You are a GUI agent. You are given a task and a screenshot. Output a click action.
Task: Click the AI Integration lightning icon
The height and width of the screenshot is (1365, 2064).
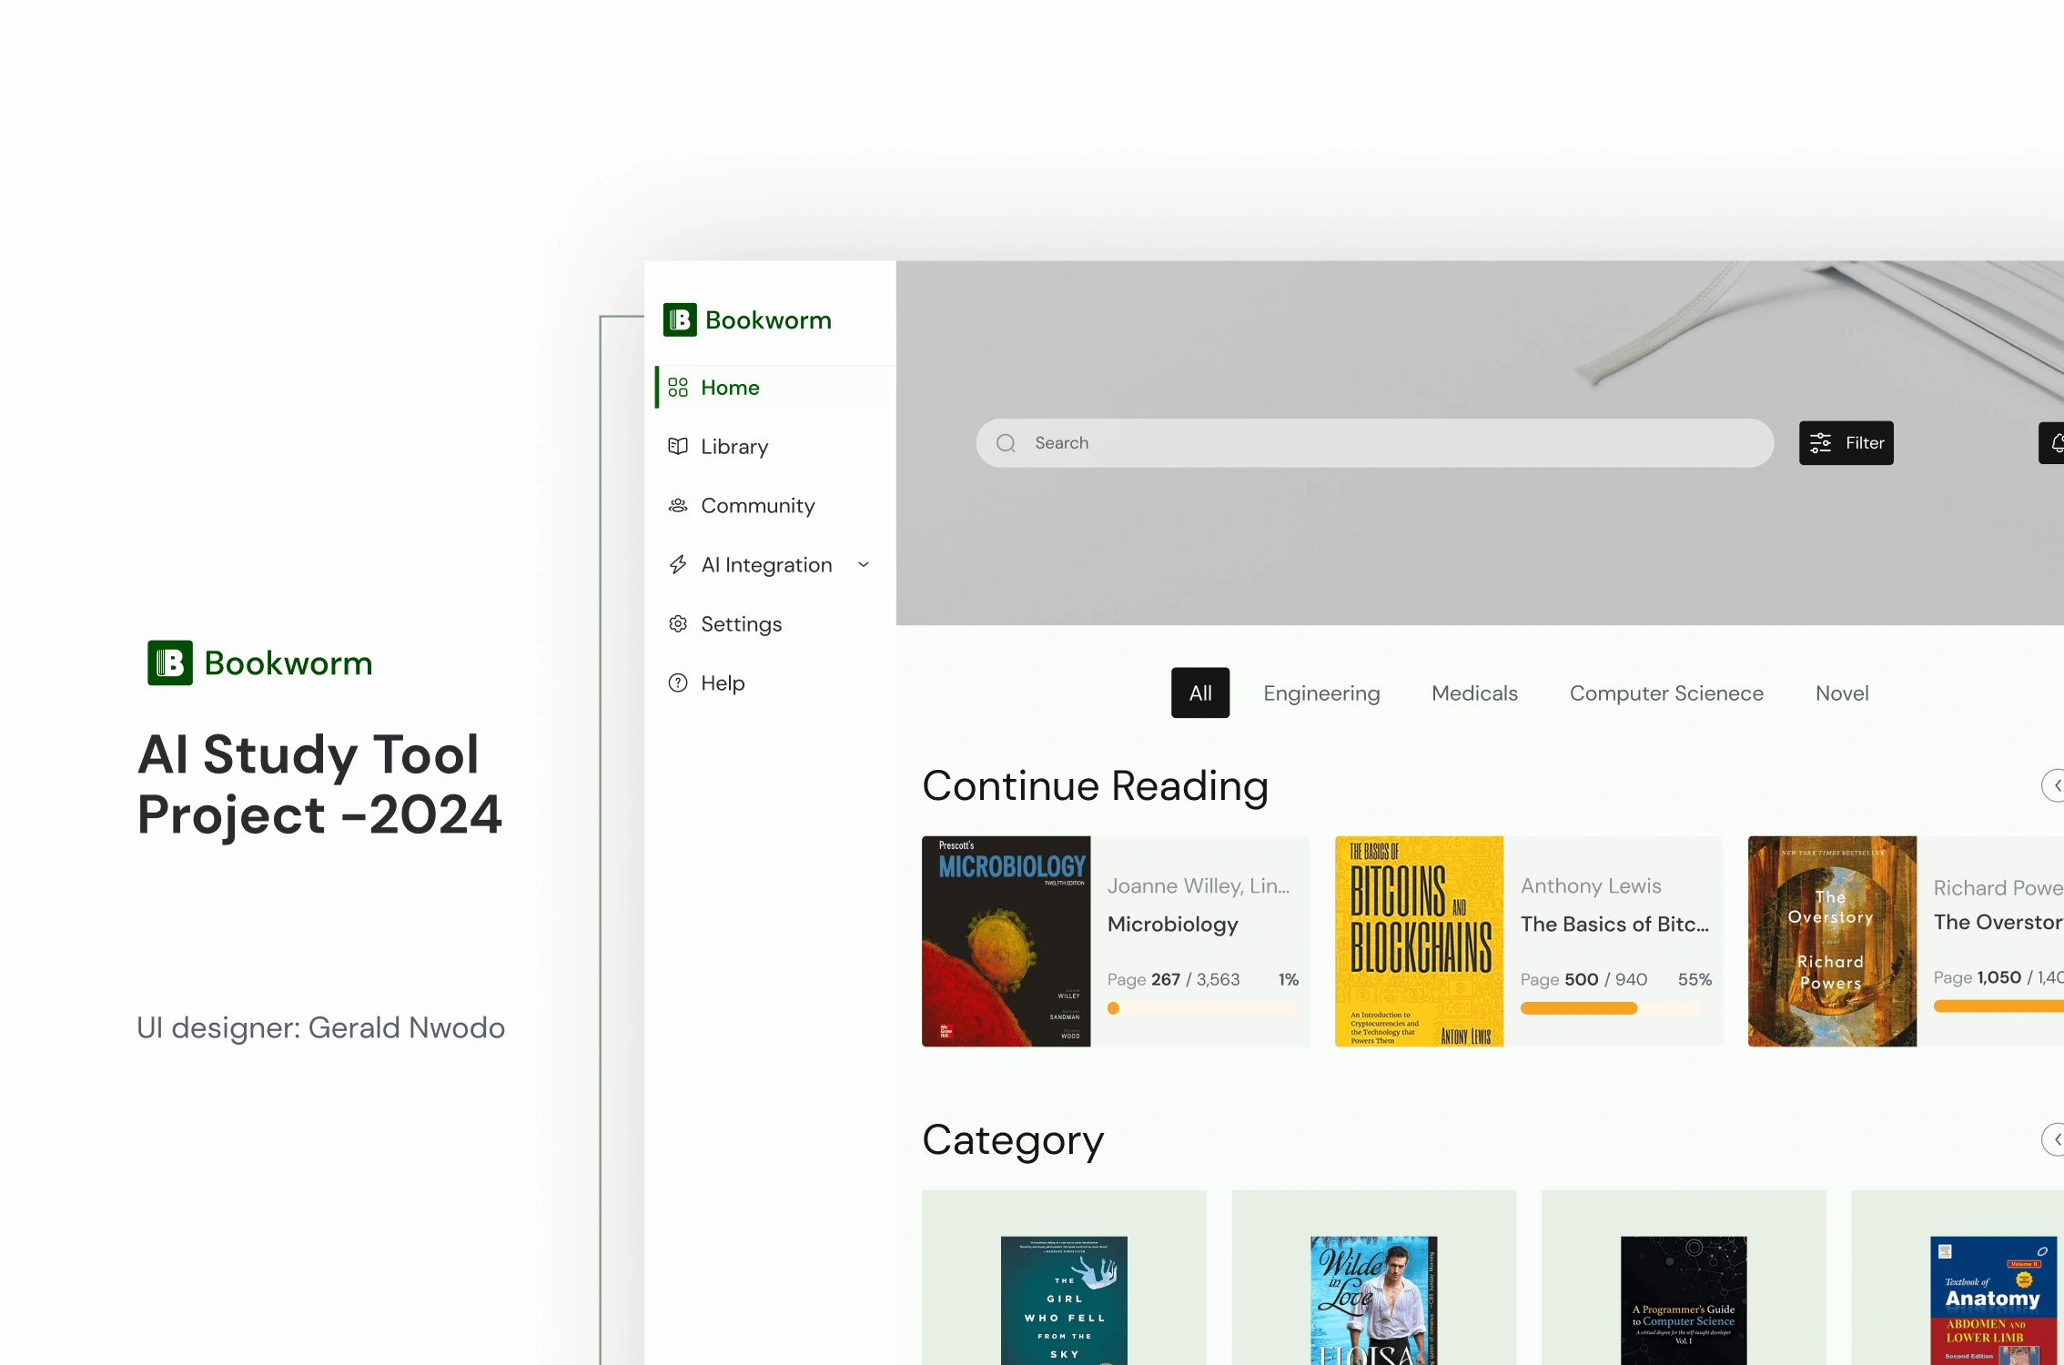click(678, 564)
